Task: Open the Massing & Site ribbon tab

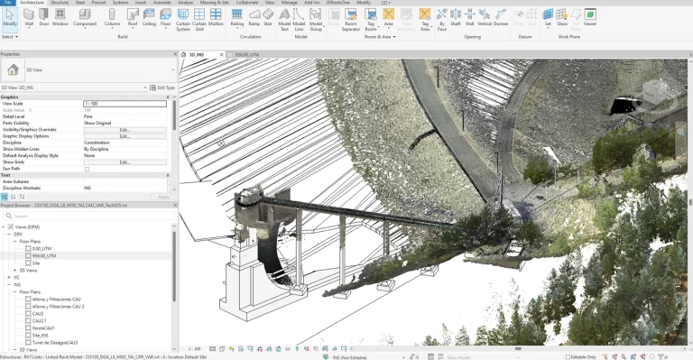Action: 215,3
